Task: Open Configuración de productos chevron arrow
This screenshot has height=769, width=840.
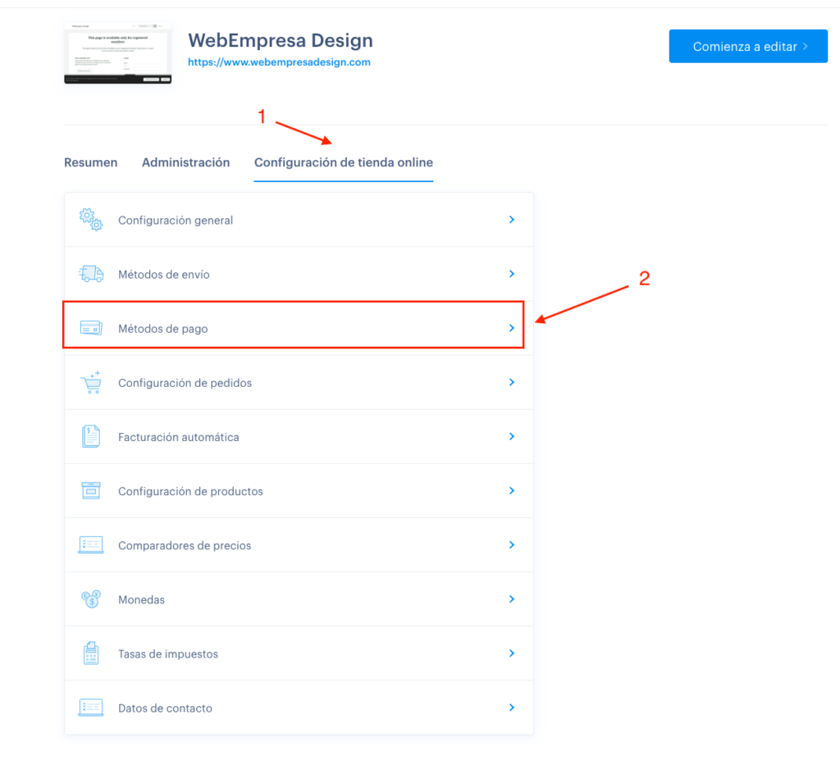Action: click(x=512, y=490)
